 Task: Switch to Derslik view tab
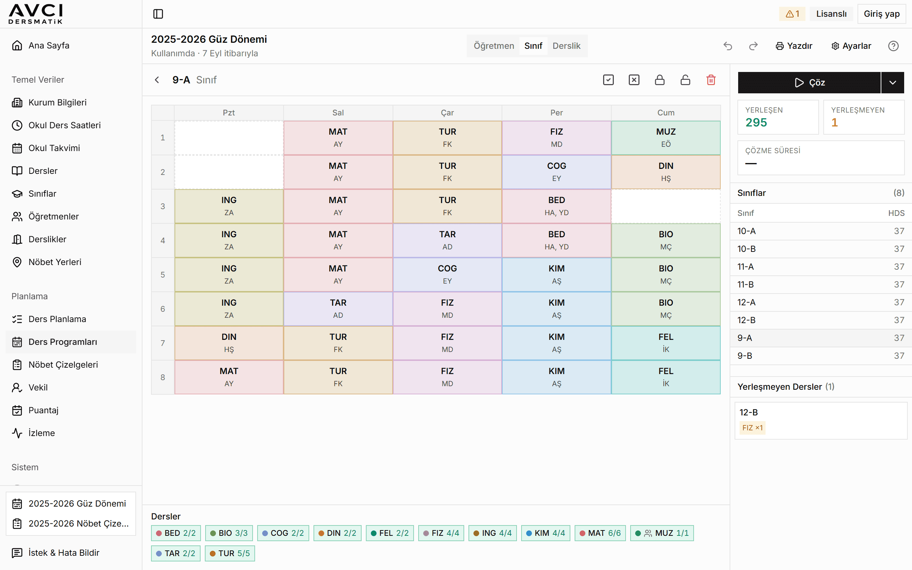point(566,46)
